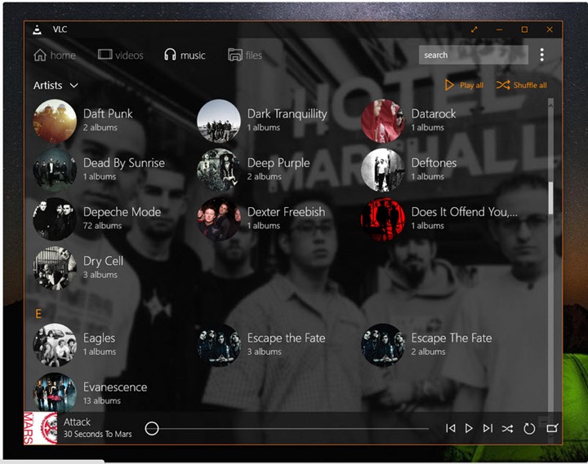This screenshot has width=588, height=464.
Task: Open Dark Tranquillity artist thumbnail
Action: point(219,121)
